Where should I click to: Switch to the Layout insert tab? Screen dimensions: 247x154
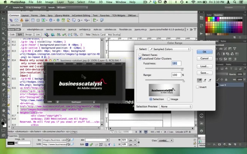coord(25,15)
